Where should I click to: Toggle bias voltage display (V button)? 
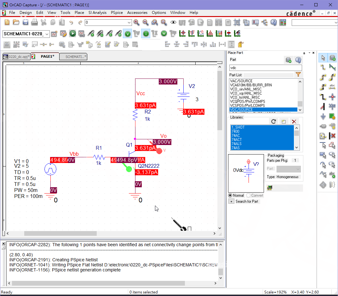128,34
